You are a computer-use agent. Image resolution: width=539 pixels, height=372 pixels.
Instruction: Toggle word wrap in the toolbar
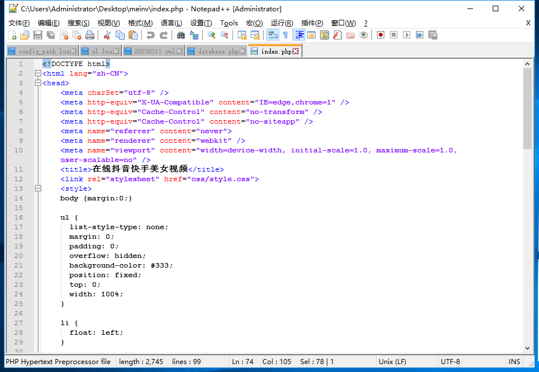pos(272,35)
